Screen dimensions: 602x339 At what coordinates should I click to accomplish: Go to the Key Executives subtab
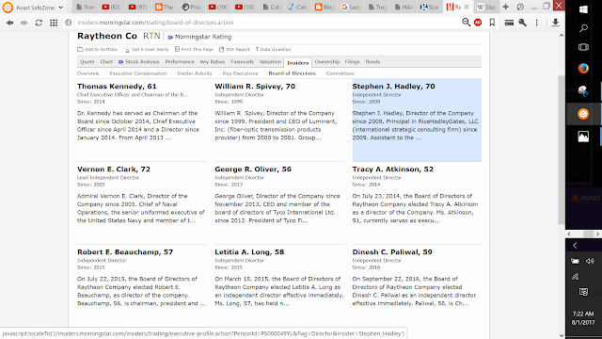[x=241, y=73]
